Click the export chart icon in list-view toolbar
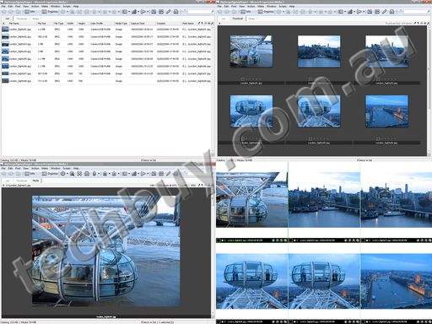 click(134, 12)
